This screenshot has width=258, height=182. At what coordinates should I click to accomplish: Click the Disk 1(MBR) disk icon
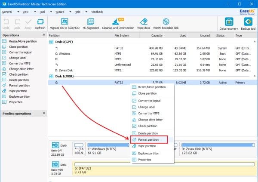tap(51, 76)
